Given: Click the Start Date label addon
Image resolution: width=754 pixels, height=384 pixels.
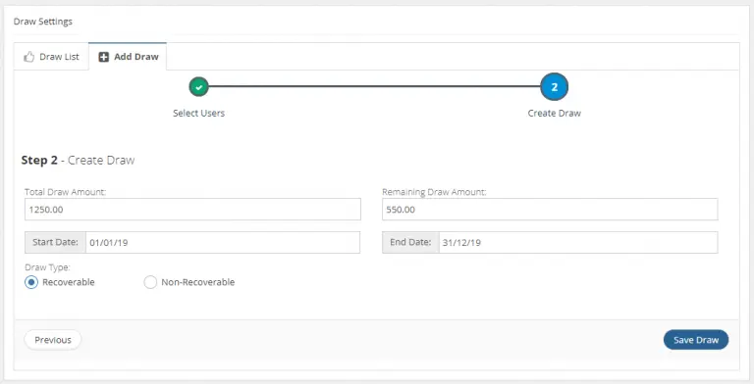Looking at the screenshot, I should click(55, 242).
